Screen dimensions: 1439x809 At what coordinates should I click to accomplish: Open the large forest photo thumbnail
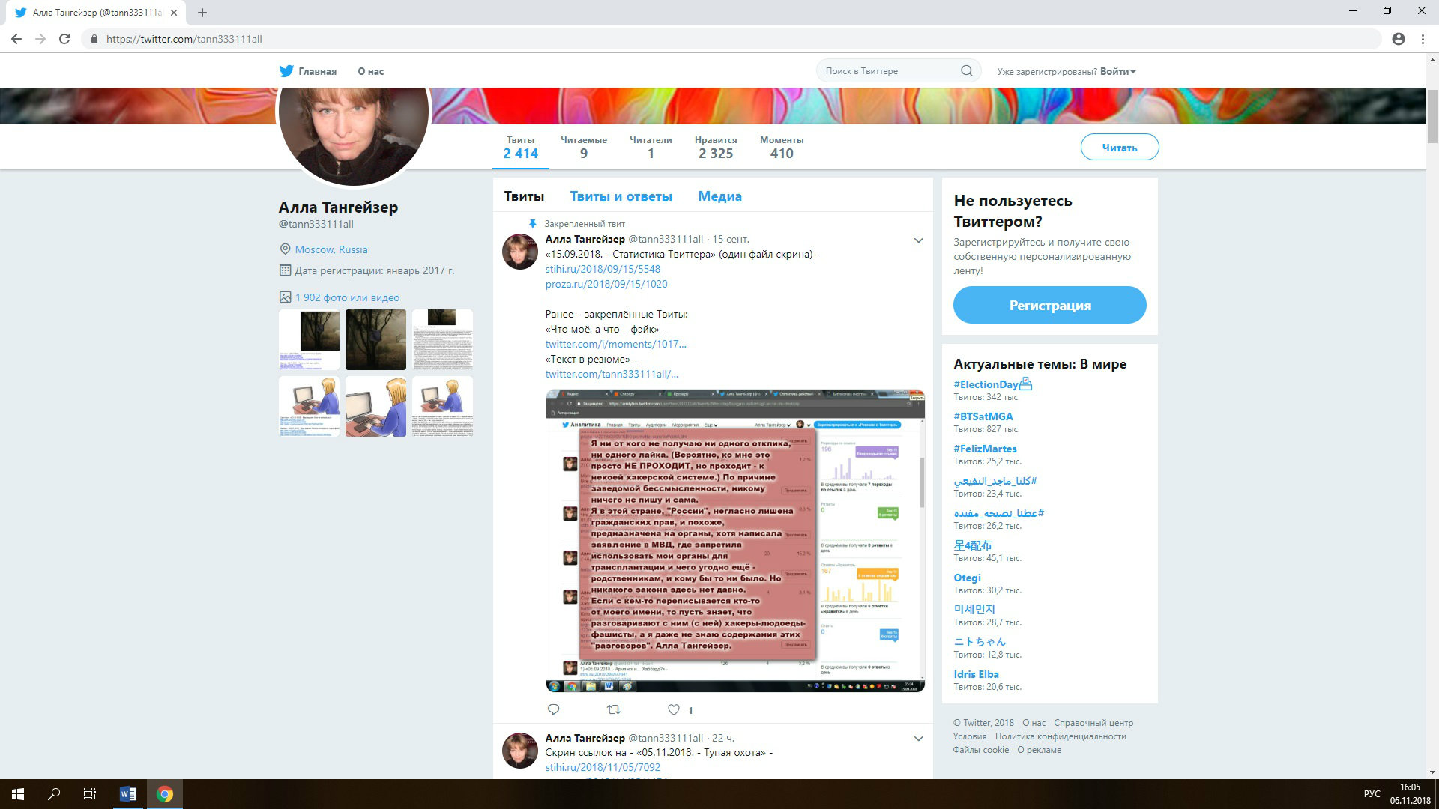[x=375, y=339]
